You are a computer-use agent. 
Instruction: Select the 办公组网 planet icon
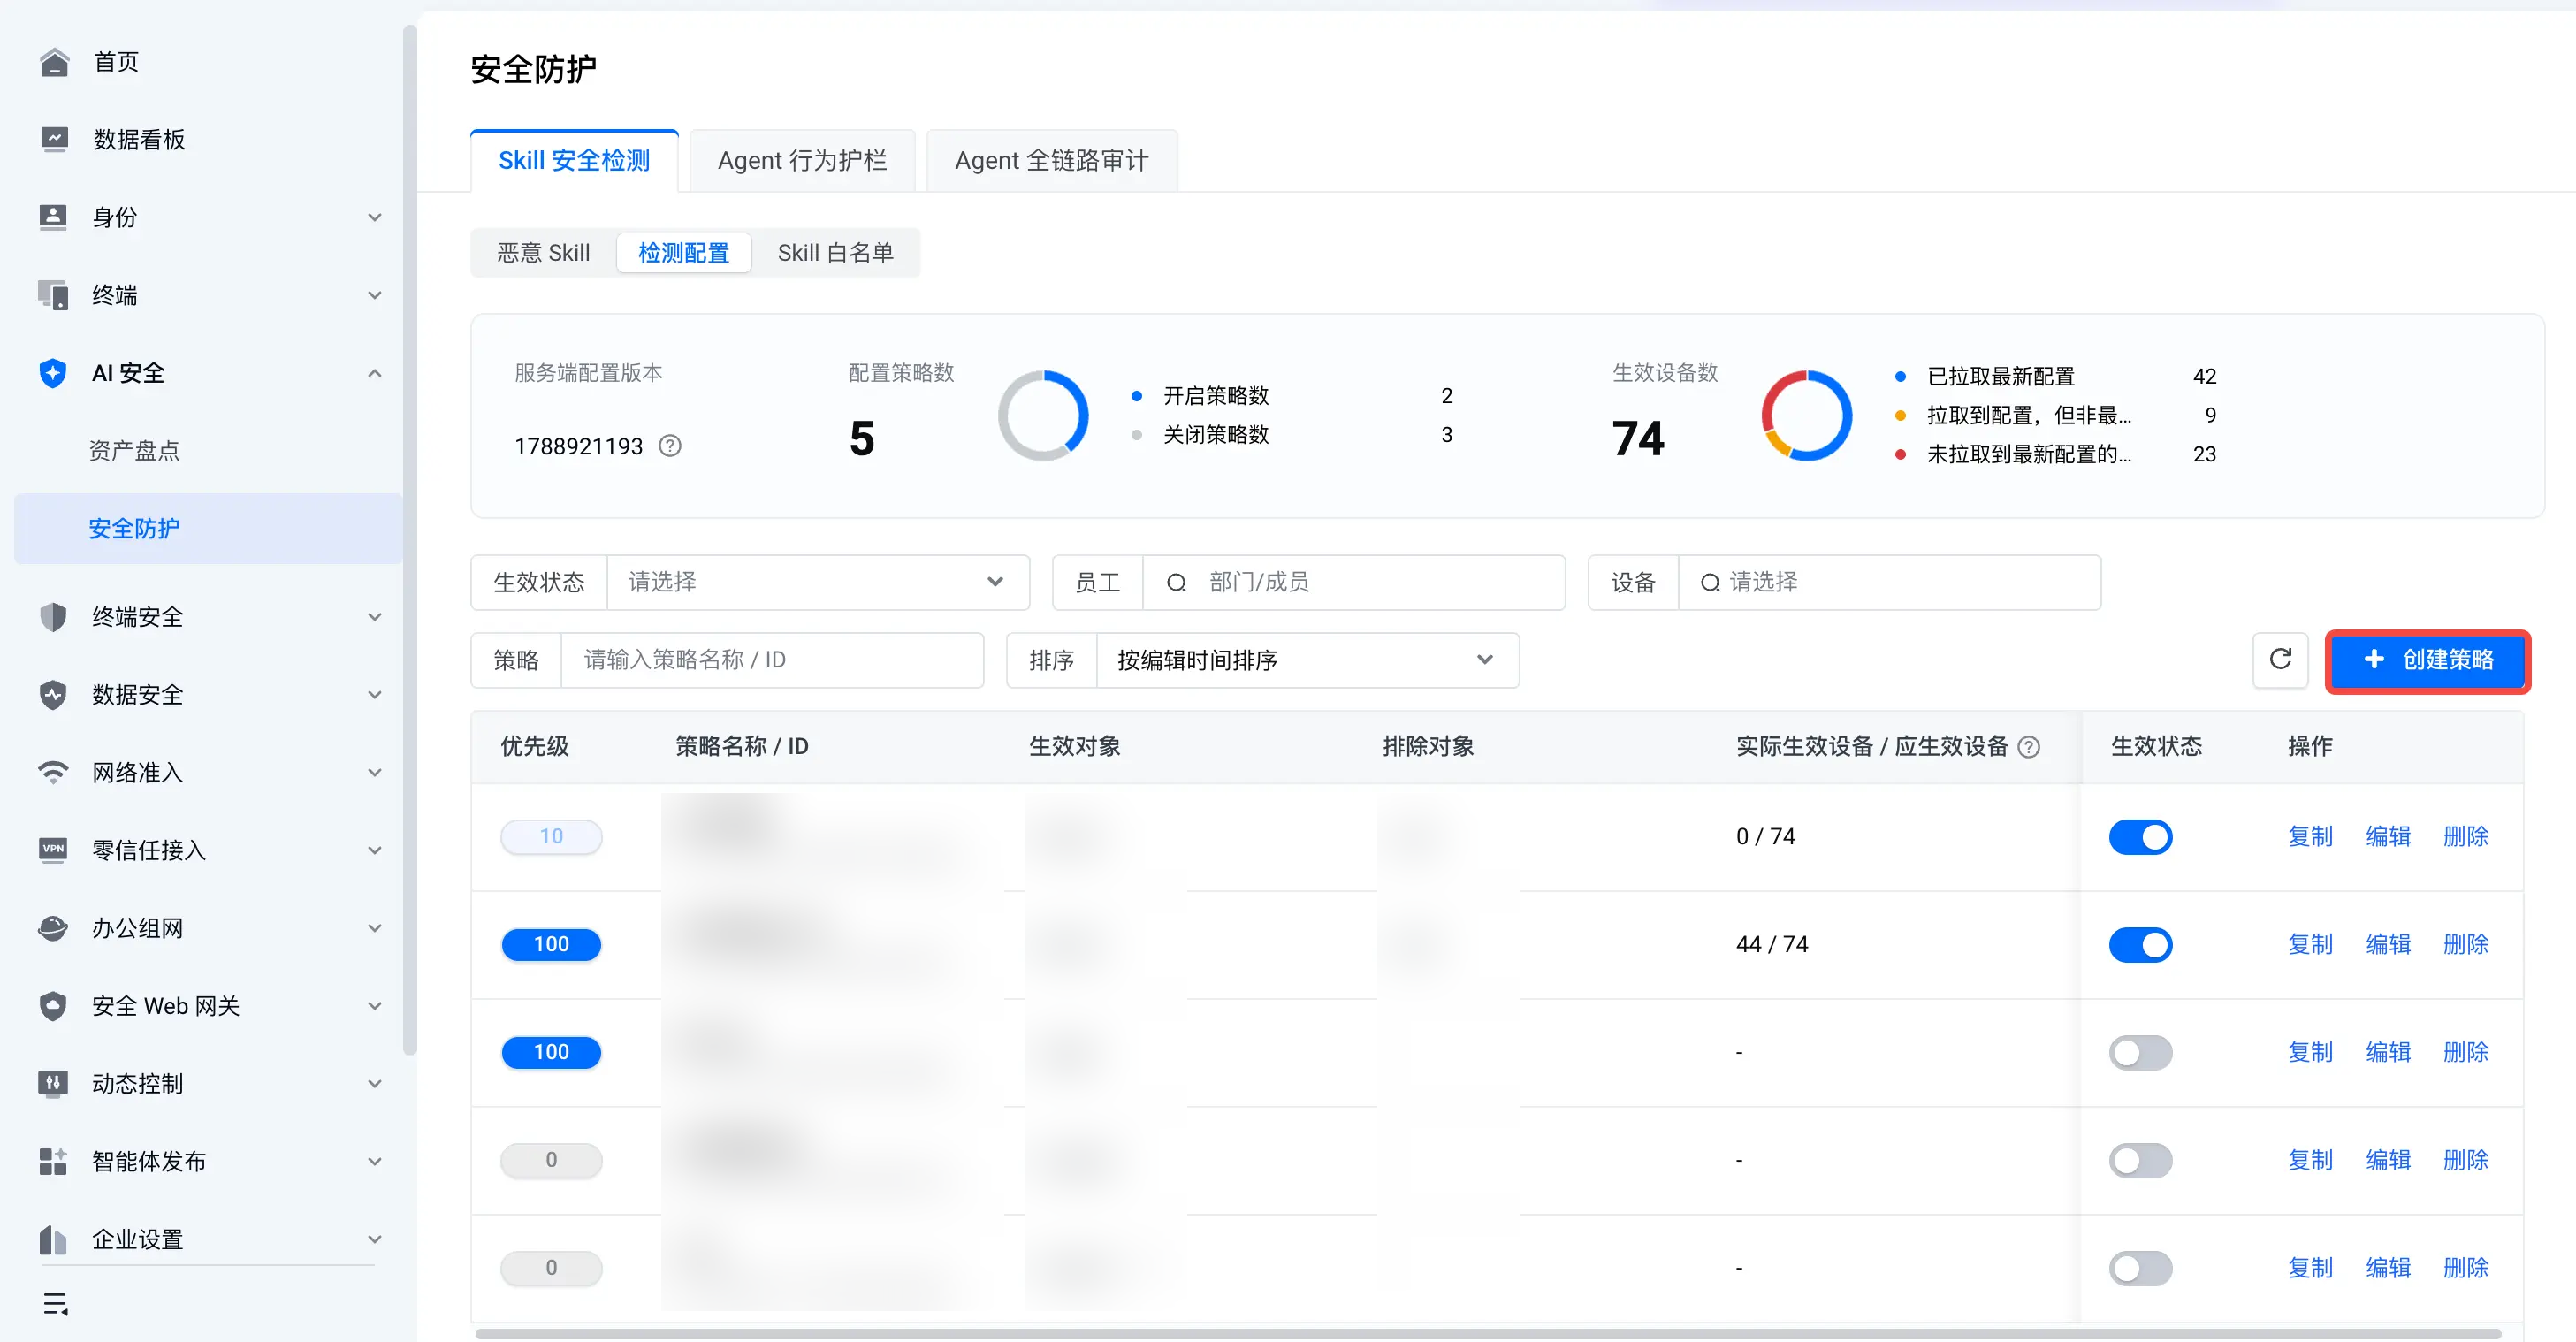54,928
